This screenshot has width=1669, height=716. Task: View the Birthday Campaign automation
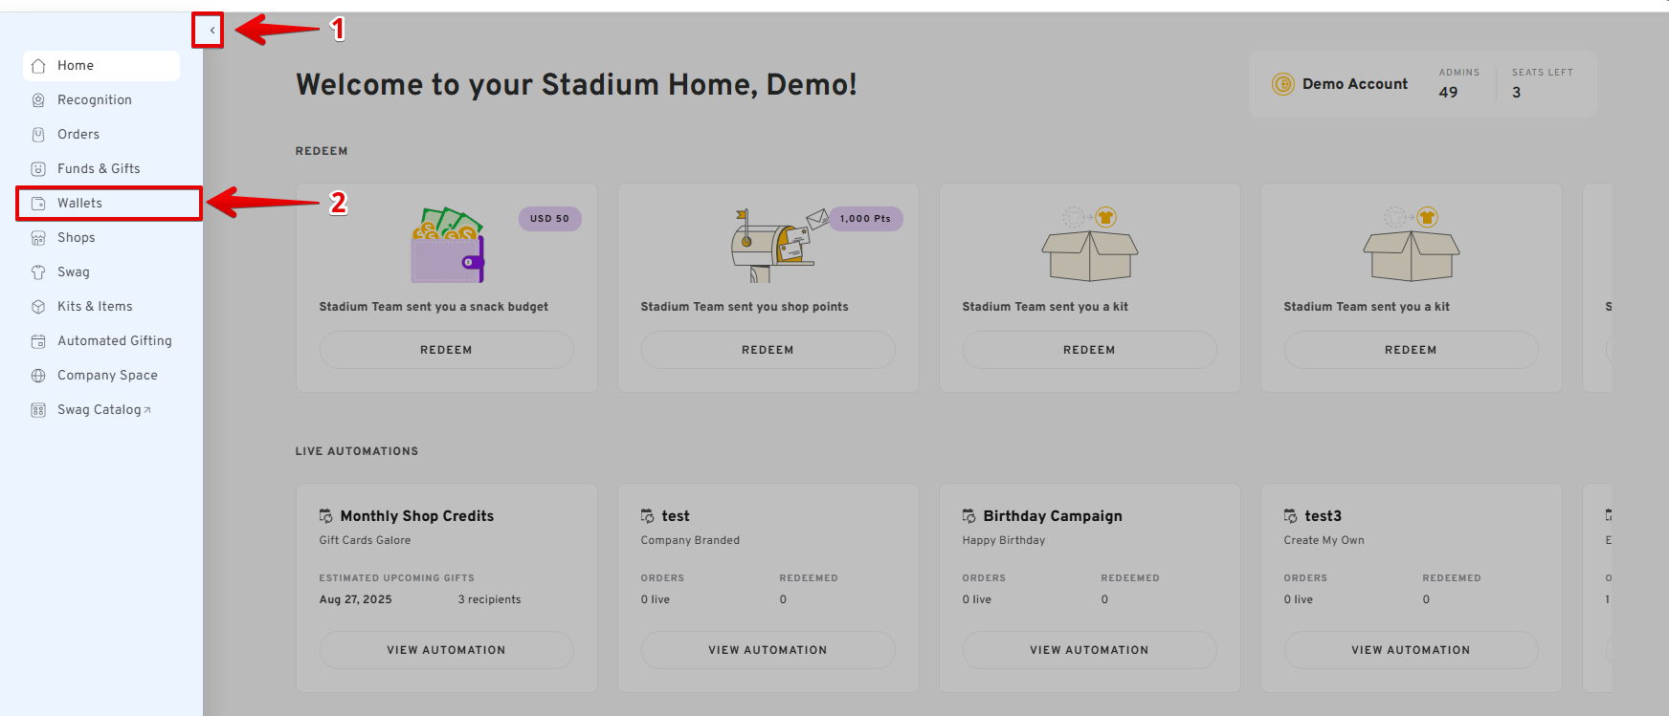pyautogui.click(x=1089, y=650)
